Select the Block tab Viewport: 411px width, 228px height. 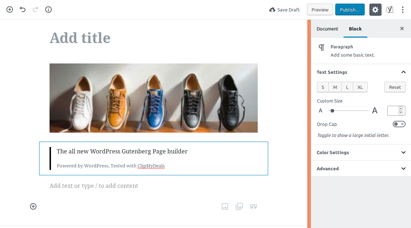pos(355,29)
